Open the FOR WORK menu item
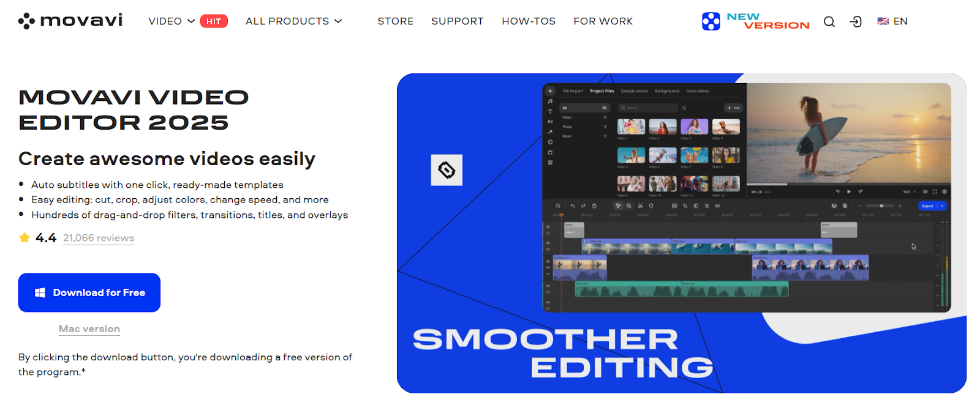This screenshot has height=419, width=980. [603, 21]
